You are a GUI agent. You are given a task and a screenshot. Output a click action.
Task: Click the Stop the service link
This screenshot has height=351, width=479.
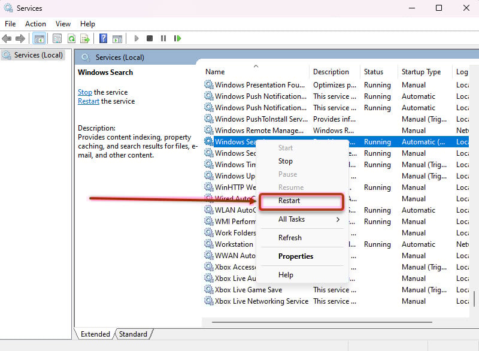(85, 92)
